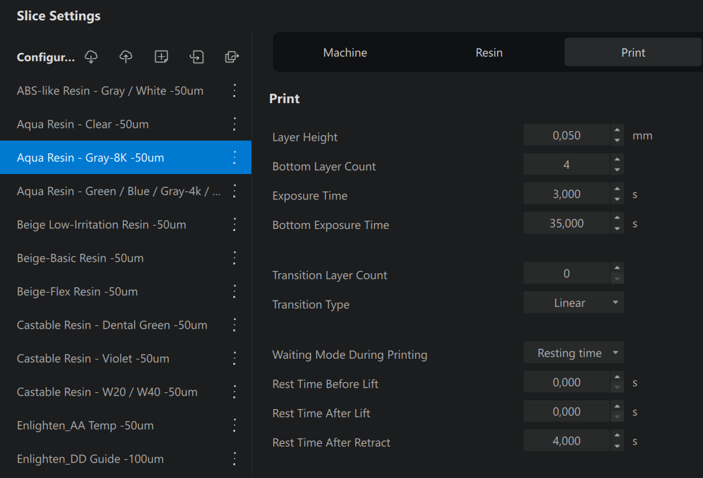Choose Castable Resin - W20 / W40 -50um
This screenshot has height=478, width=703.
[125, 392]
